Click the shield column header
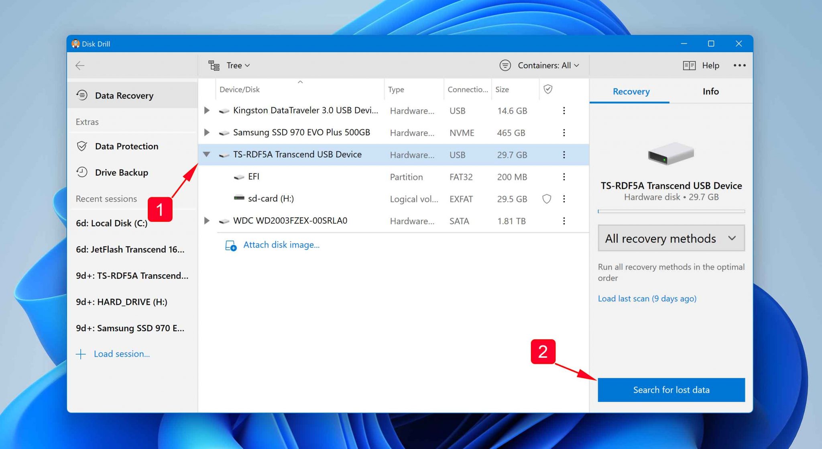The image size is (822, 449). [548, 89]
